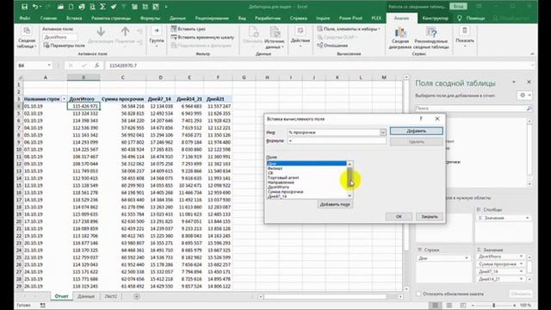
Task: Click Вставить срез slicer icon
Action: click(174, 28)
